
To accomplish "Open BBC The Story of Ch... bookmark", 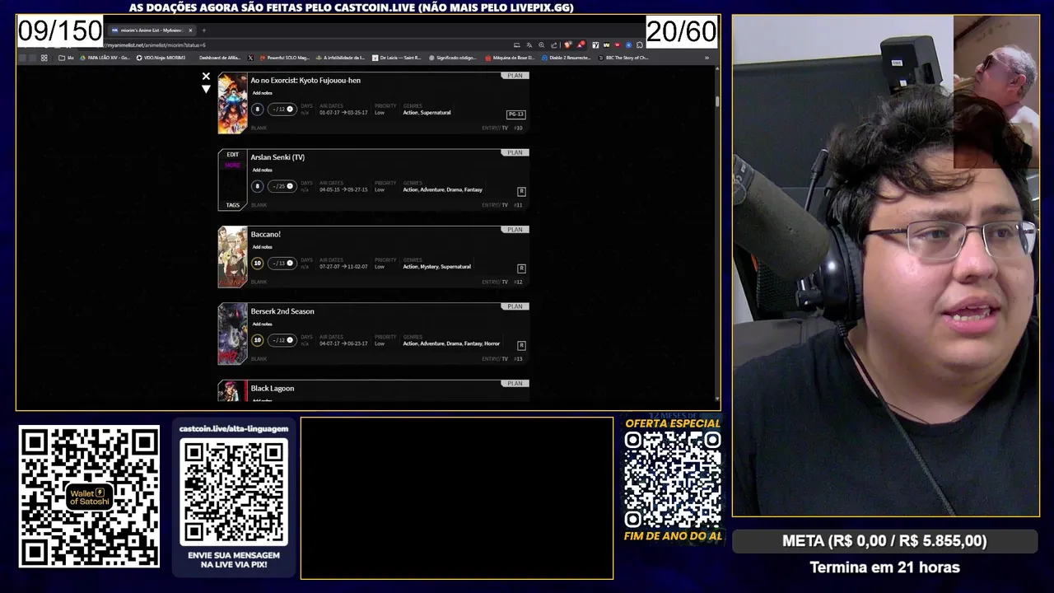I will tap(623, 58).
